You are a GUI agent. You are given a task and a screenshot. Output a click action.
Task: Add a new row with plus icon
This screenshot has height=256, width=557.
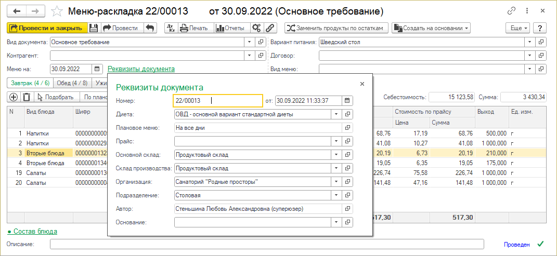(x=13, y=97)
